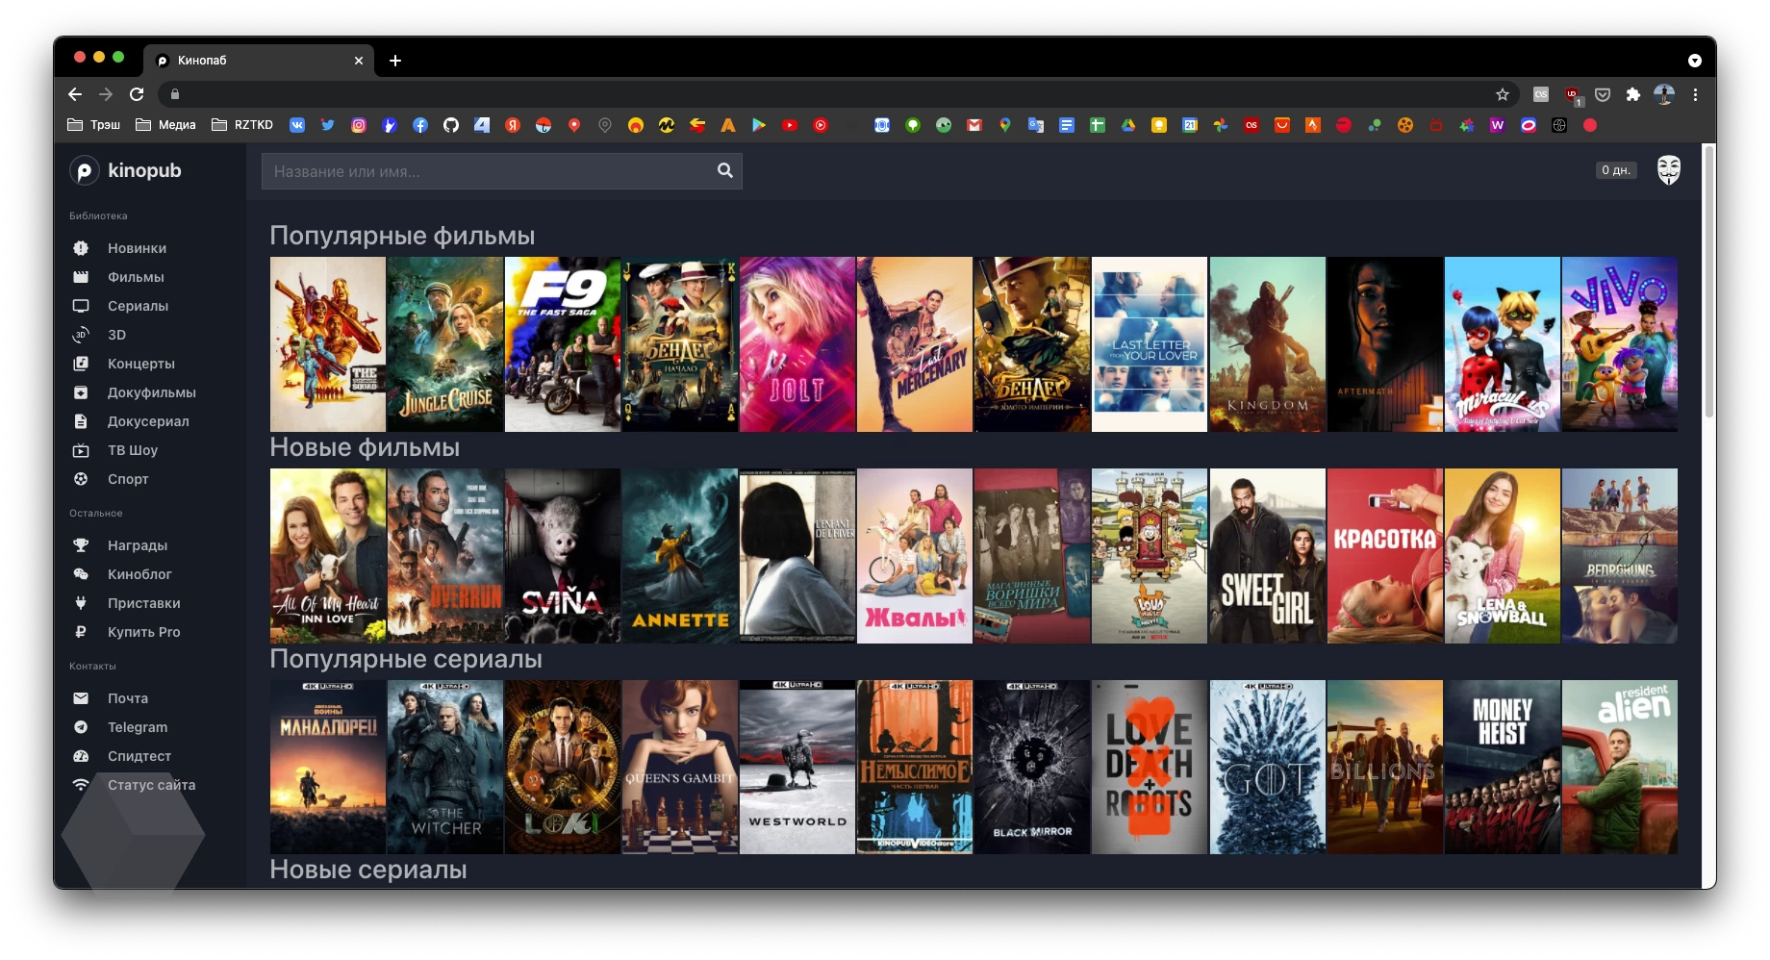Click the Фильмы clapperboard icon
Image resolution: width=1770 pixels, height=960 pixels.
coord(81,277)
